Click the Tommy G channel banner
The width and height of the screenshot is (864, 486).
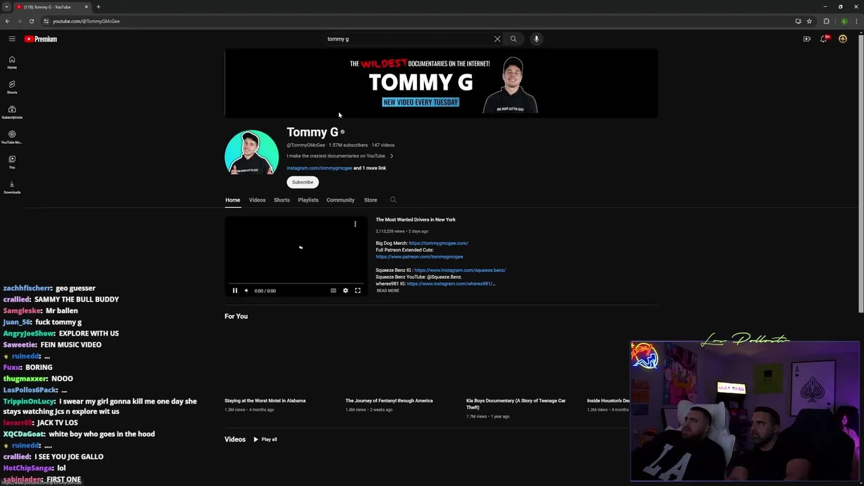point(441,84)
